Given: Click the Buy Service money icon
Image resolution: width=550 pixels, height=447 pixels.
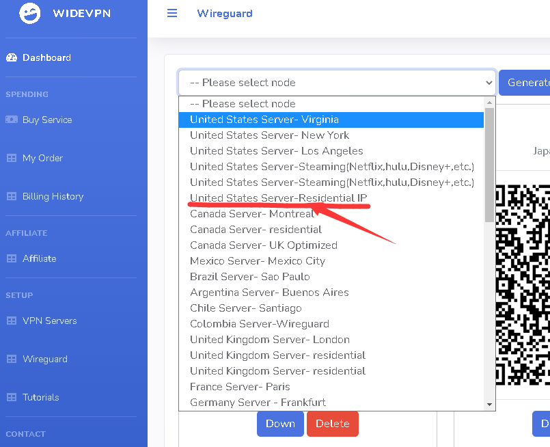Looking at the screenshot, I should click(x=12, y=120).
